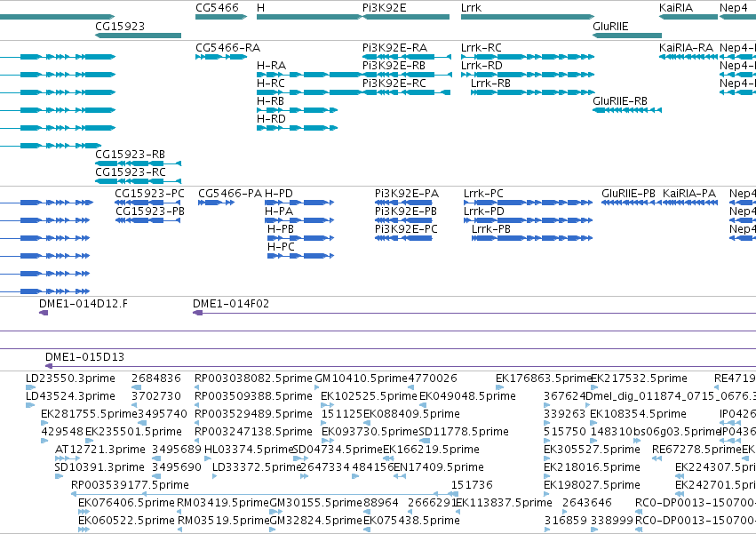Click the Pi3K92E-PC protein label

click(x=407, y=229)
